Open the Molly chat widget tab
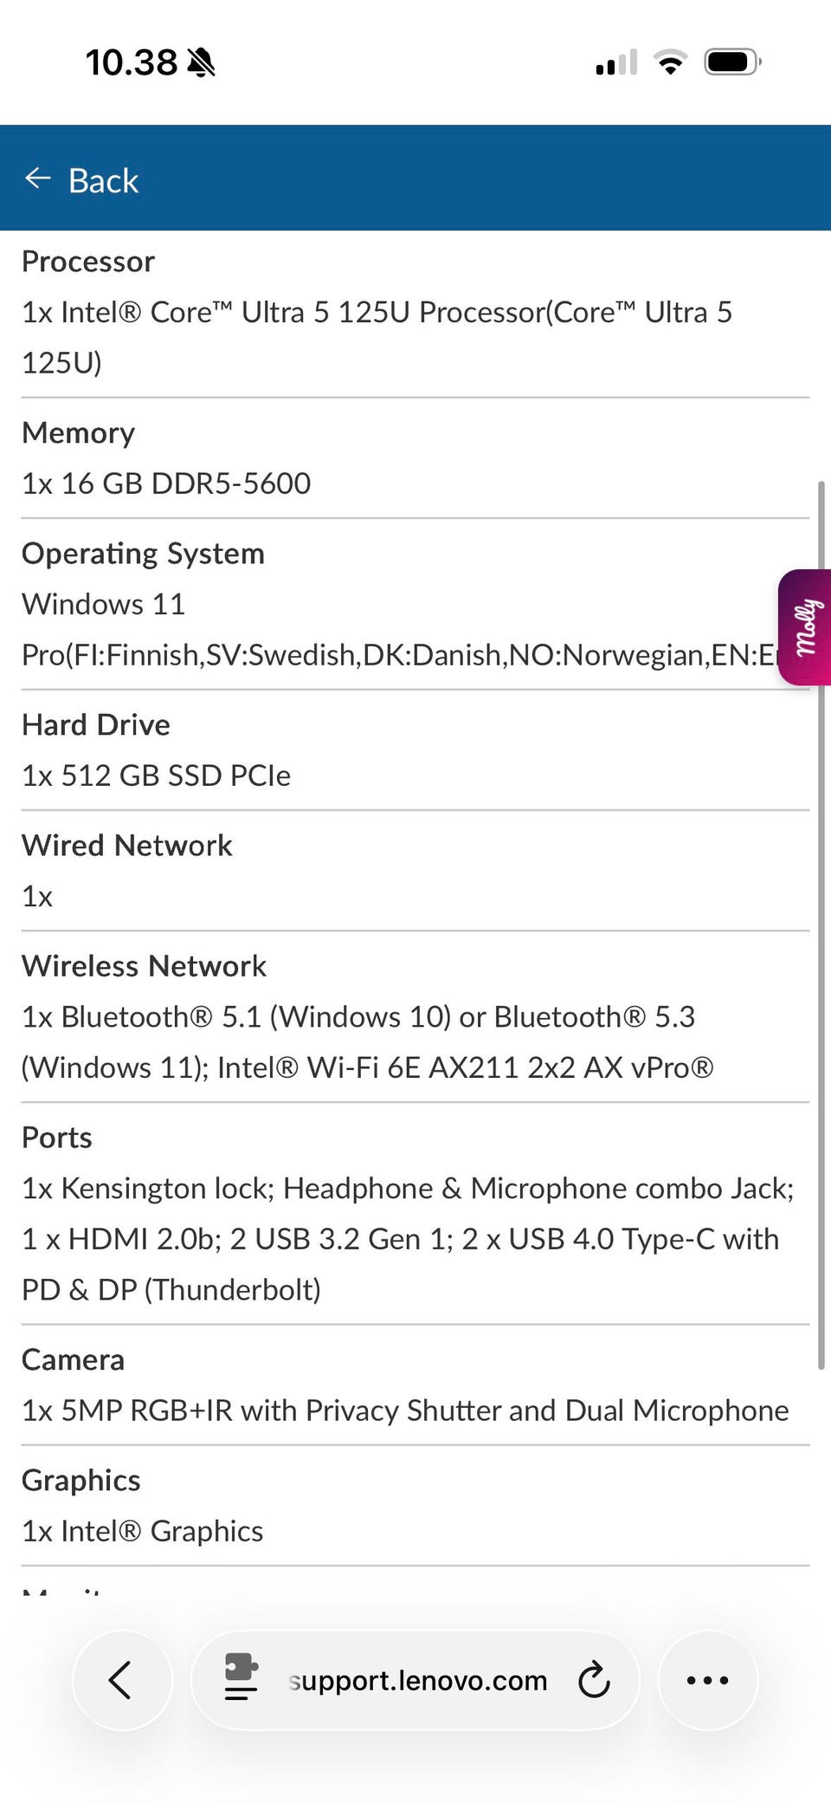The image size is (831, 1803). point(805,627)
